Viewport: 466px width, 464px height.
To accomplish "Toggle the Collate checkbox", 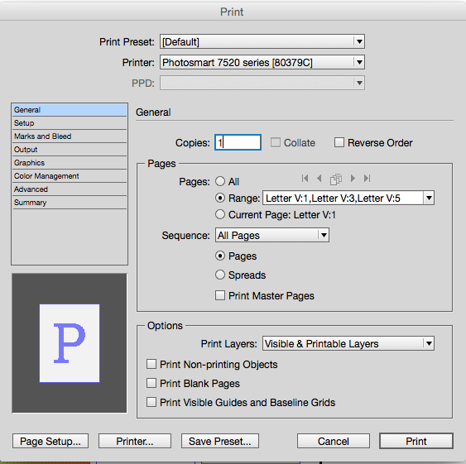I will coord(275,142).
